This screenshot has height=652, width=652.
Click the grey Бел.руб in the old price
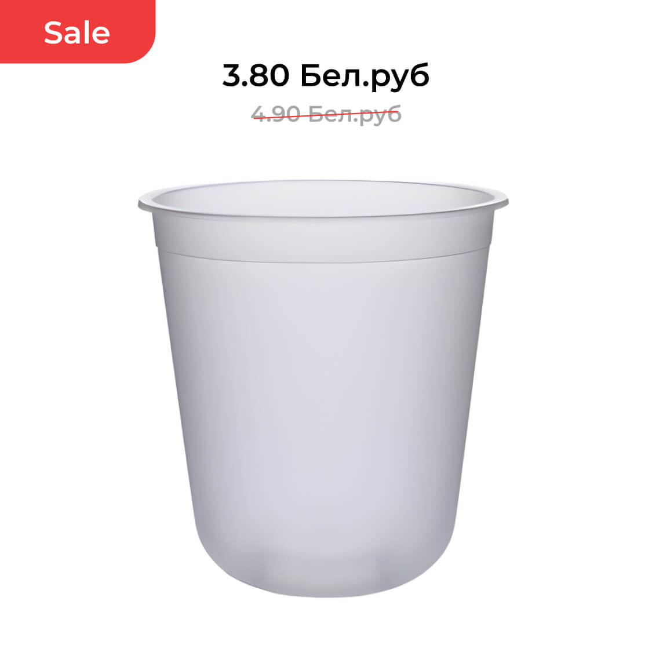(355, 114)
